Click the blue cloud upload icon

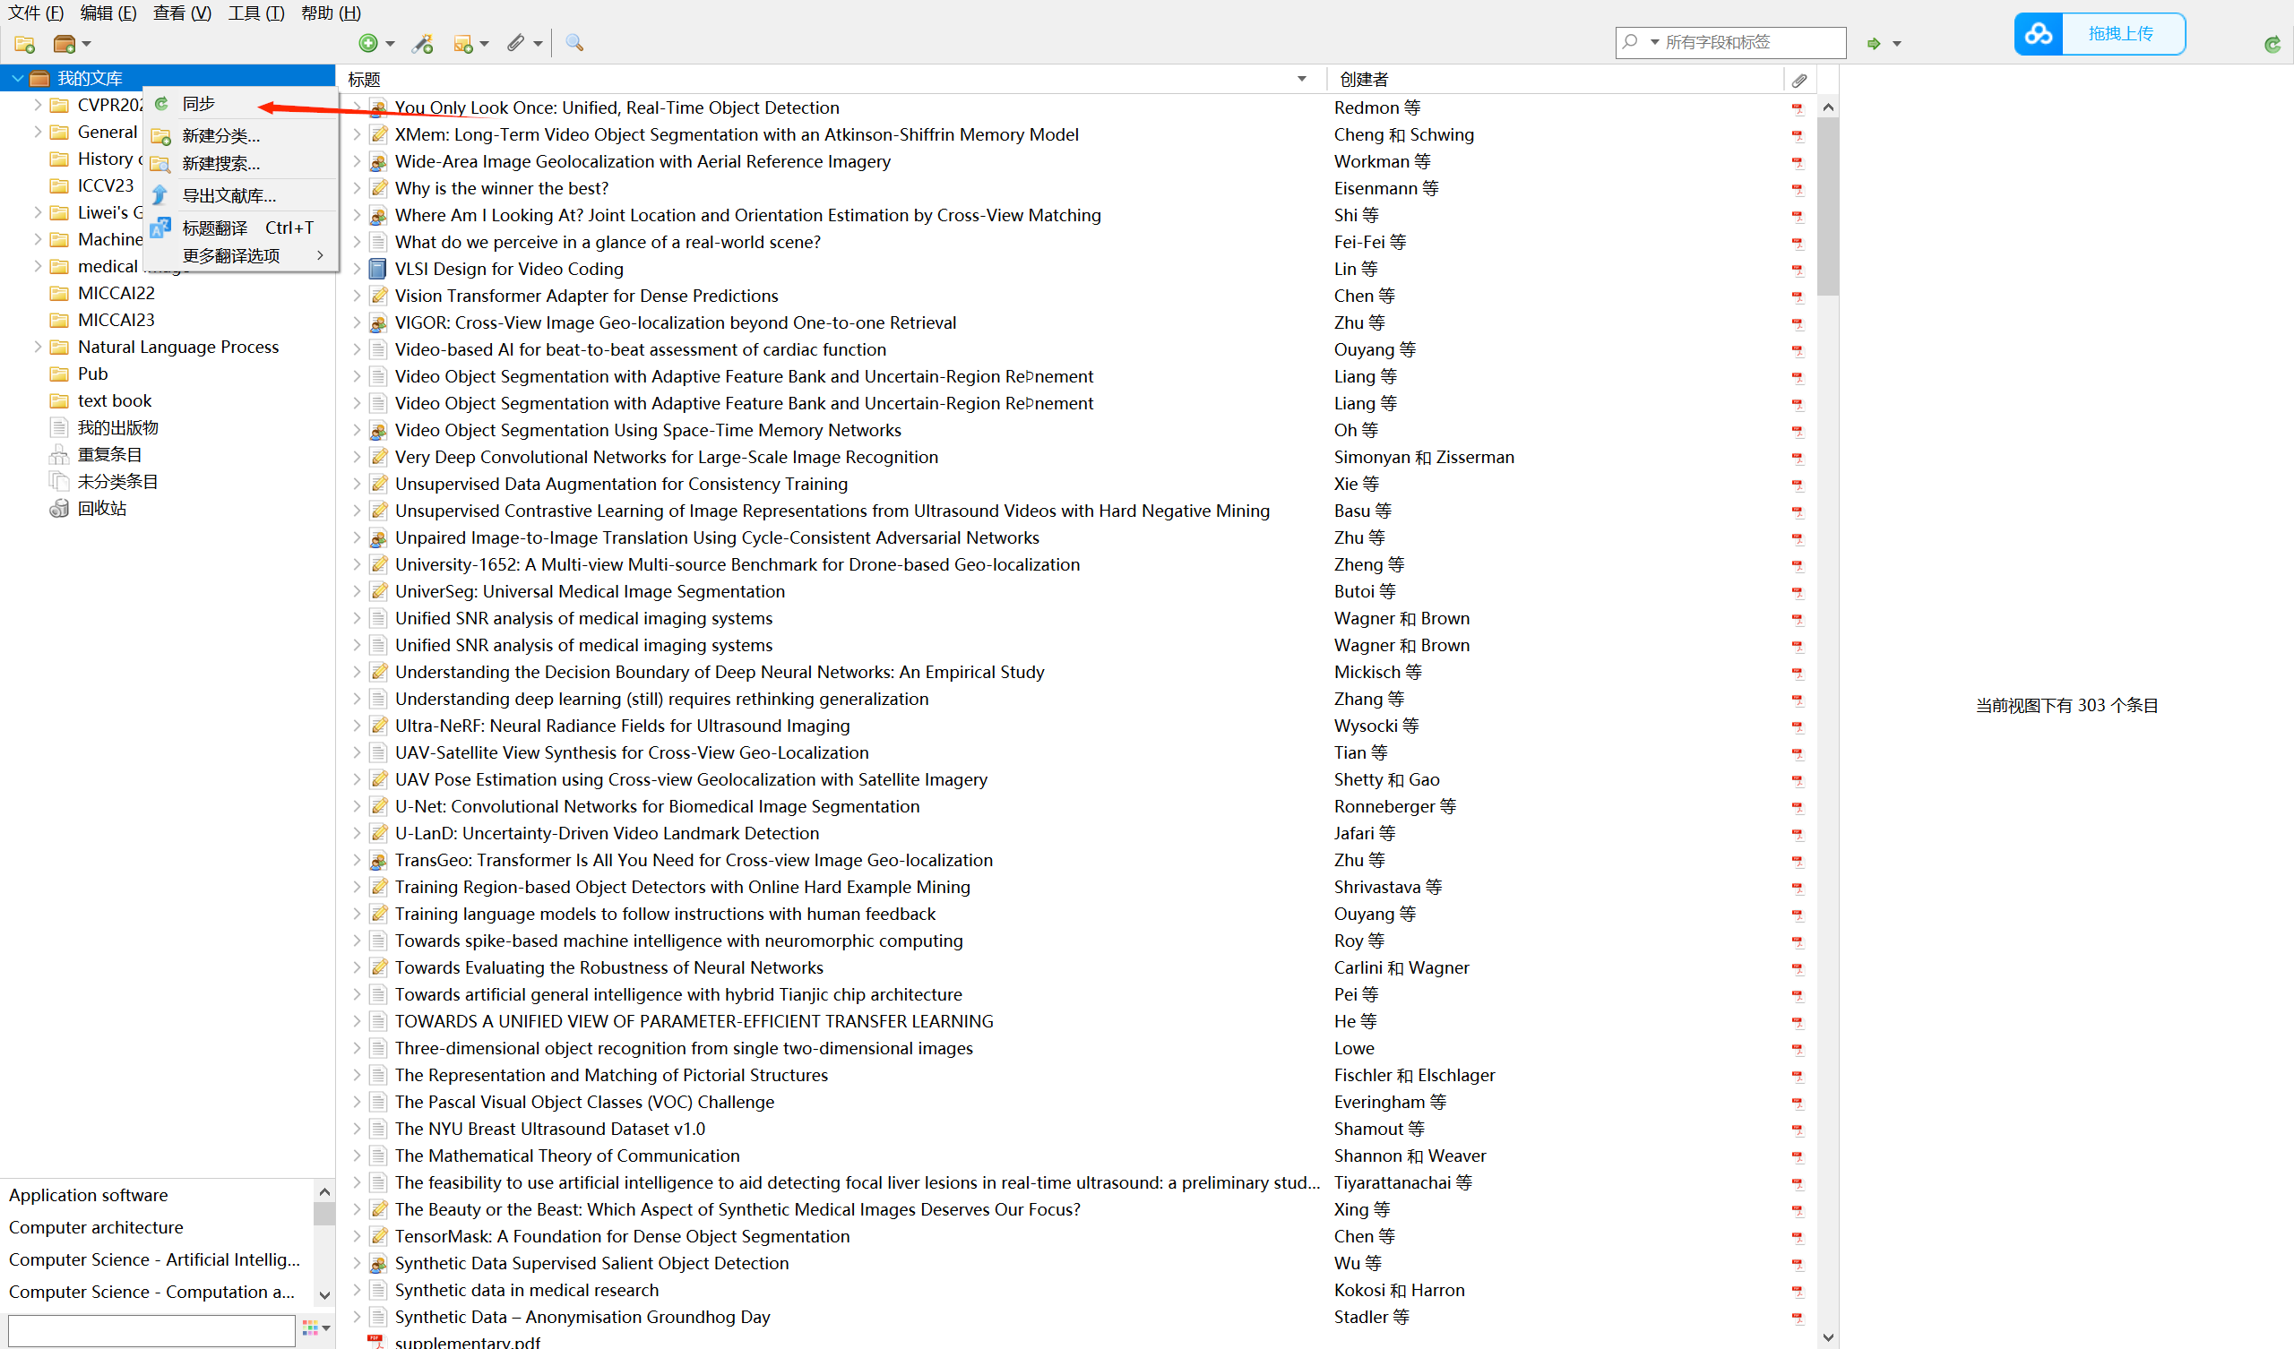[x=2039, y=34]
